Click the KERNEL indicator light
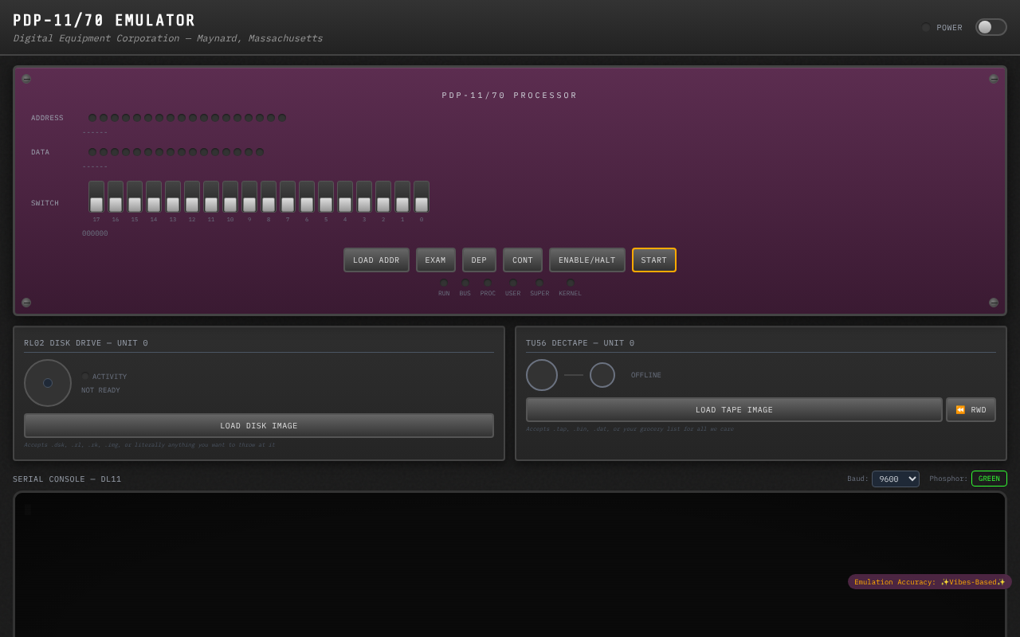The image size is (1020, 637). pos(570,283)
